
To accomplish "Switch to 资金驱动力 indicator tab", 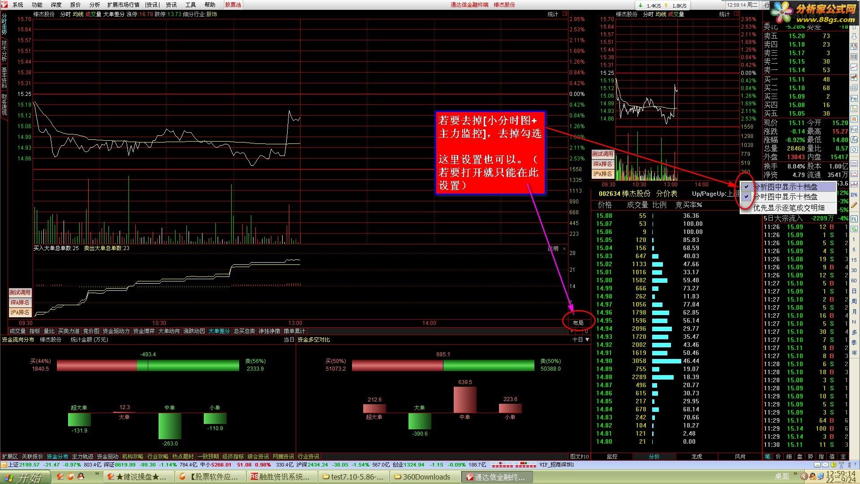I will (x=116, y=331).
